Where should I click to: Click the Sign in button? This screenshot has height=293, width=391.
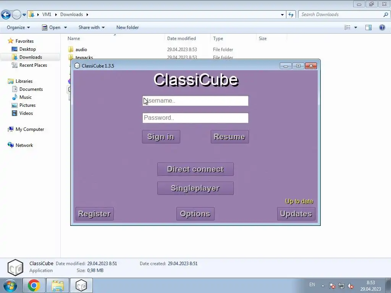point(161,137)
